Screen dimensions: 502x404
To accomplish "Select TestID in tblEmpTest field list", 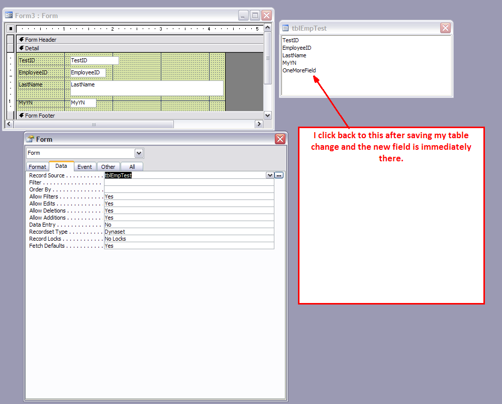I will tap(290, 40).
